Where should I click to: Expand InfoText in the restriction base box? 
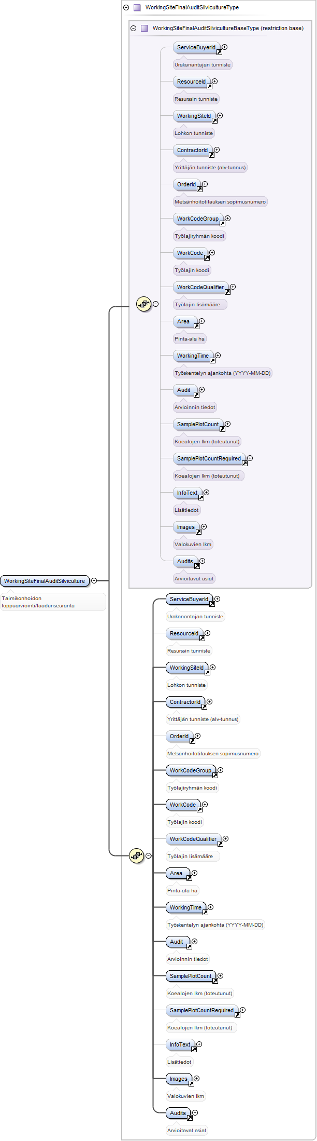pyautogui.click(x=206, y=493)
